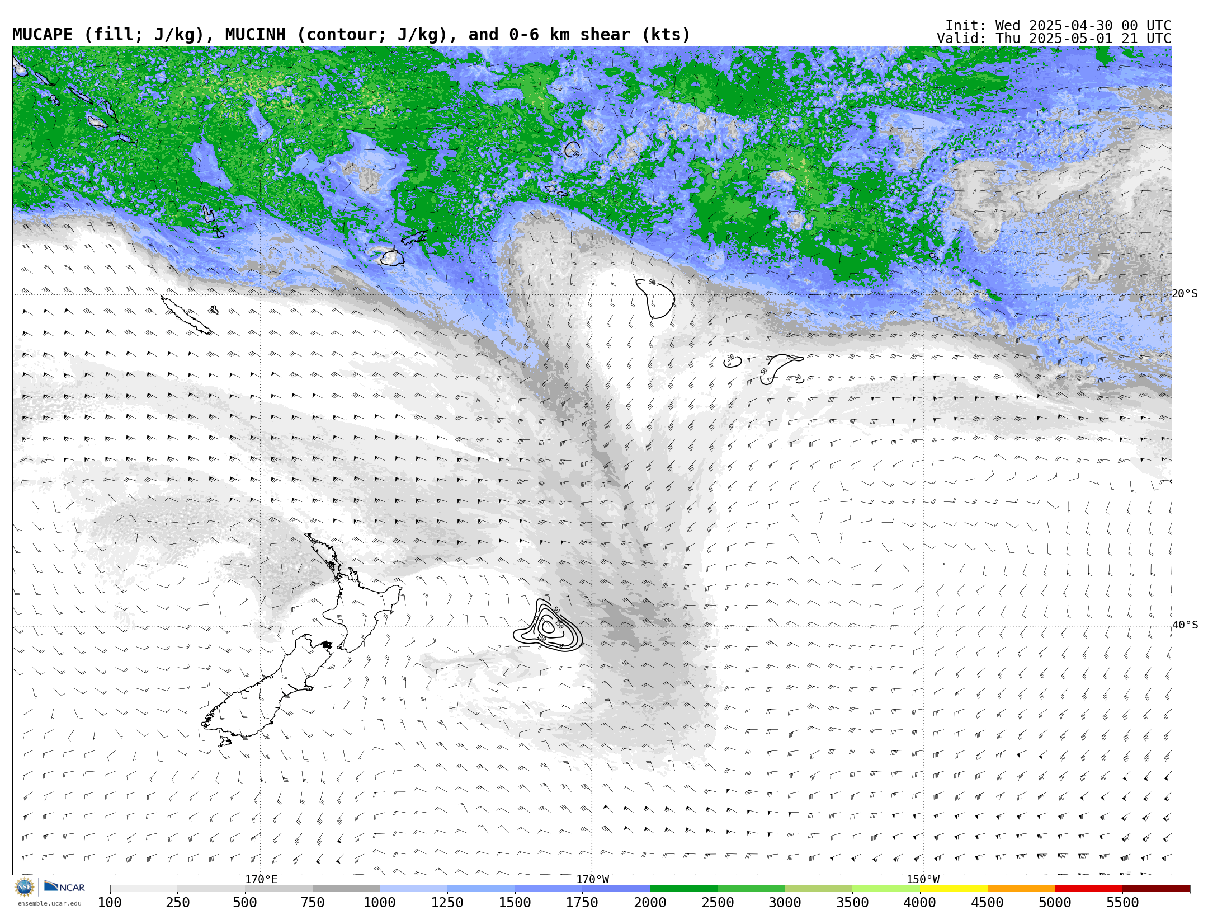Click the 170°E longitude label

pos(261,879)
